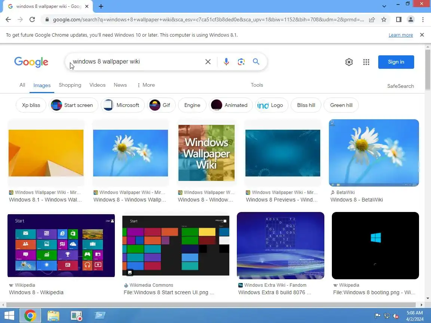Click the vertical page scrollbar
The image size is (431, 323).
click(428, 70)
